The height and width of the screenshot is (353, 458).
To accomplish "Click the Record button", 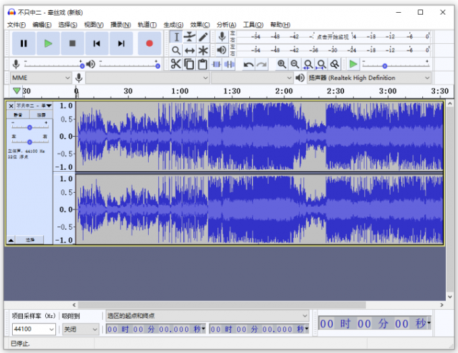I will [x=150, y=44].
